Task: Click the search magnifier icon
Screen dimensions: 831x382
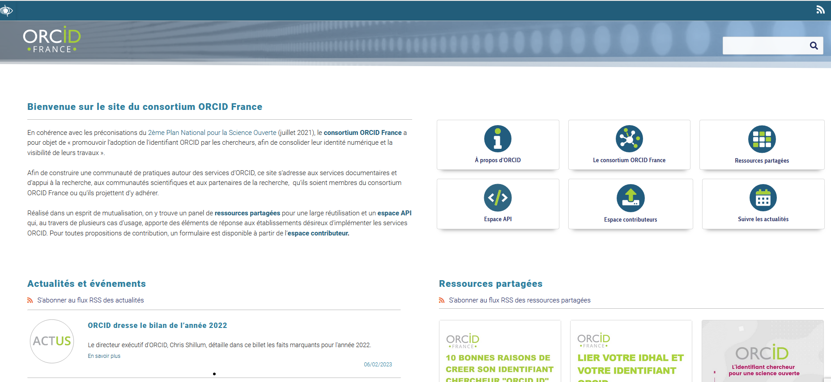Action: pos(814,46)
